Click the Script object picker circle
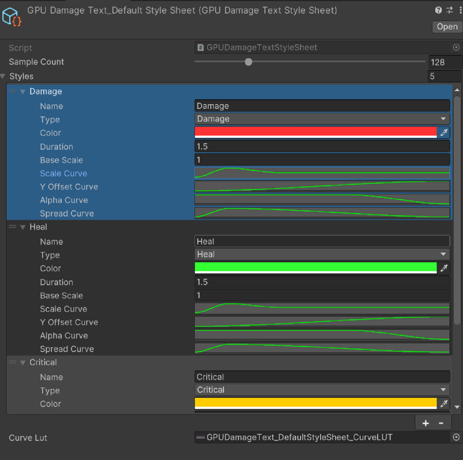The height and width of the screenshot is (460, 463). (456, 47)
